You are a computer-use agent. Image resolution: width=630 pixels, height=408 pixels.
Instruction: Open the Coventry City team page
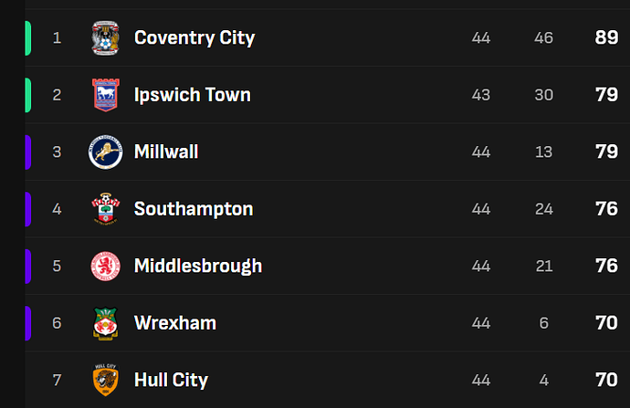point(194,37)
